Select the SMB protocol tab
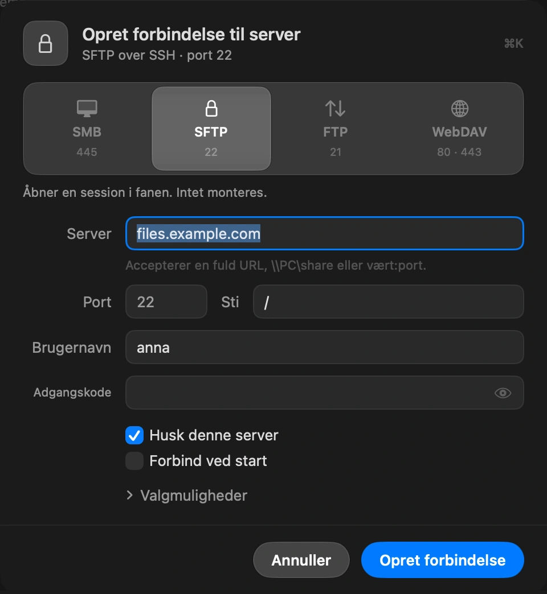The width and height of the screenshot is (547, 594). 87,129
